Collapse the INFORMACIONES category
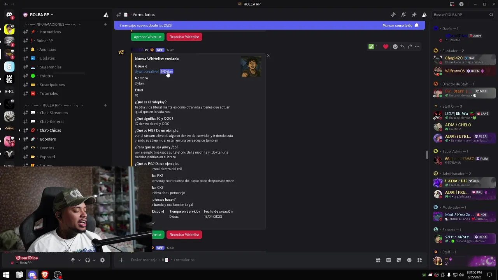 click(53, 24)
